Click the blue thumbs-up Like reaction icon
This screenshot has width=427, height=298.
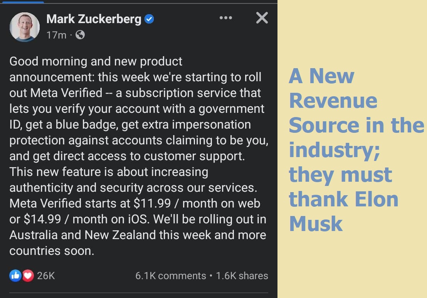15,275
